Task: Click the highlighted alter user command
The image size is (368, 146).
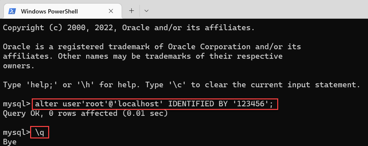Action: [x=155, y=104]
